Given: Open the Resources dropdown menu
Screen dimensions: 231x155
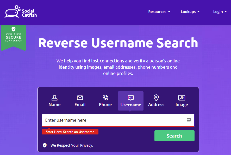Looking at the screenshot, I should [x=159, y=12].
